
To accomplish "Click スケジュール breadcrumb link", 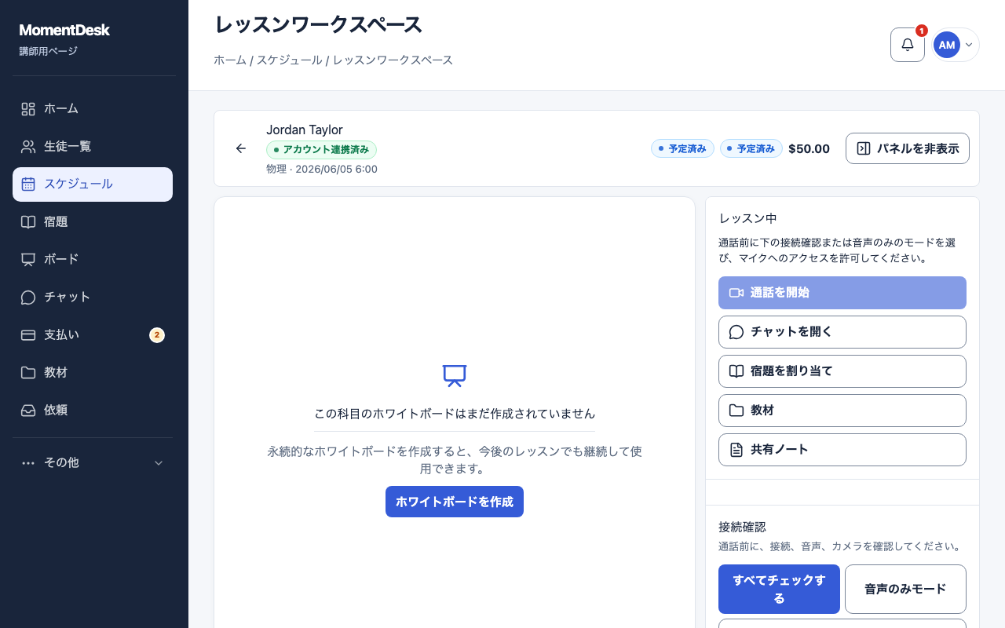I will tap(290, 60).
